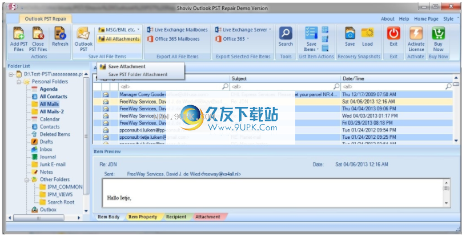The height and width of the screenshot is (236, 462).
Task: Click Office 365 Mailboxes export
Action: [x=174, y=39]
